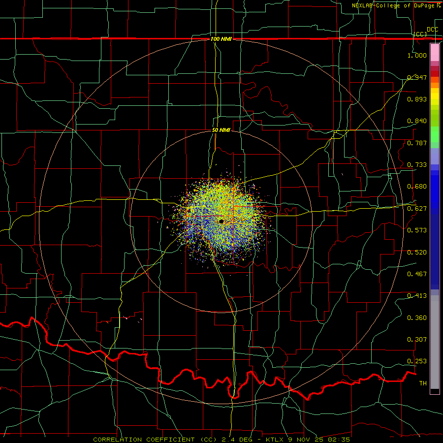Select the 0.573 scale value

pyautogui.click(x=417, y=230)
